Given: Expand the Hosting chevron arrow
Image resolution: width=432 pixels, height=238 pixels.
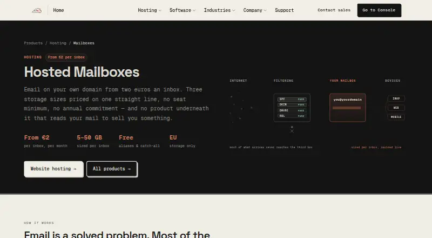Looking at the screenshot, I should point(160,10).
